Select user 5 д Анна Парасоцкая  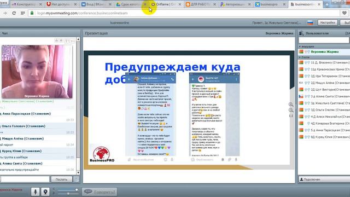(324, 130)
